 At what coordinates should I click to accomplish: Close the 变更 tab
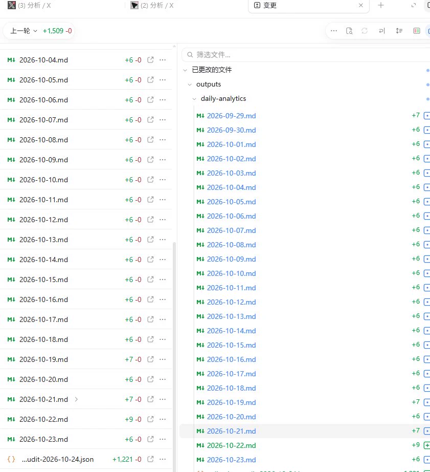pyautogui.click(x=361, y=5)
